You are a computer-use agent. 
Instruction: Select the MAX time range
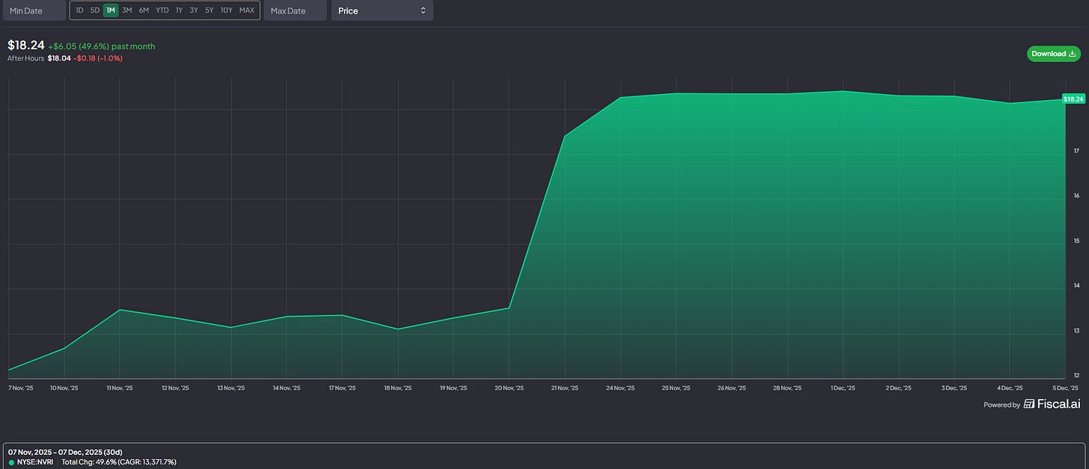(x=247, y=10)
